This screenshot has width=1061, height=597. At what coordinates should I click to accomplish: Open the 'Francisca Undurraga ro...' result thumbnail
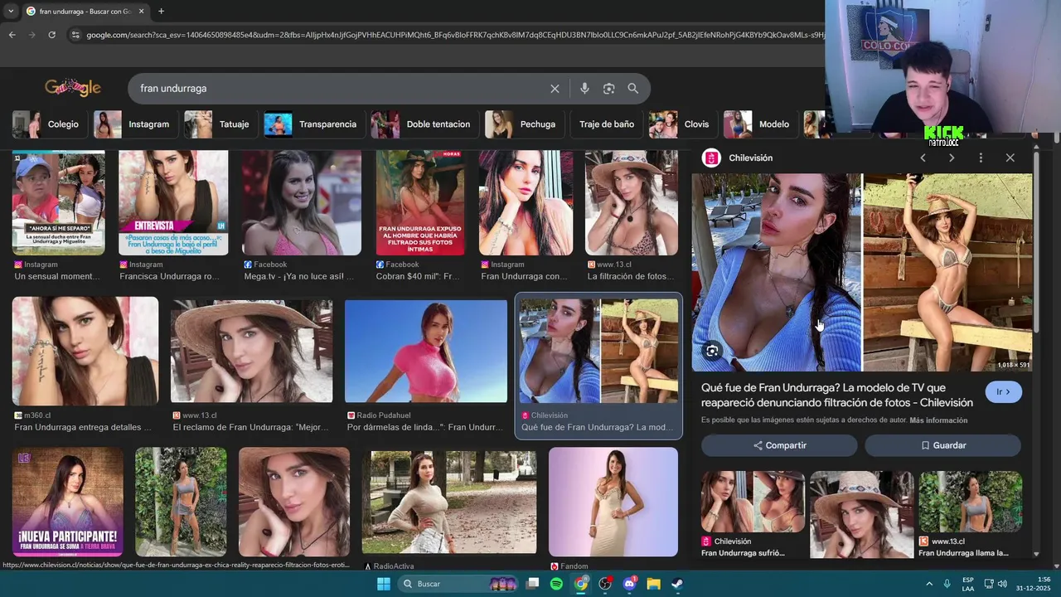point(173,203)
